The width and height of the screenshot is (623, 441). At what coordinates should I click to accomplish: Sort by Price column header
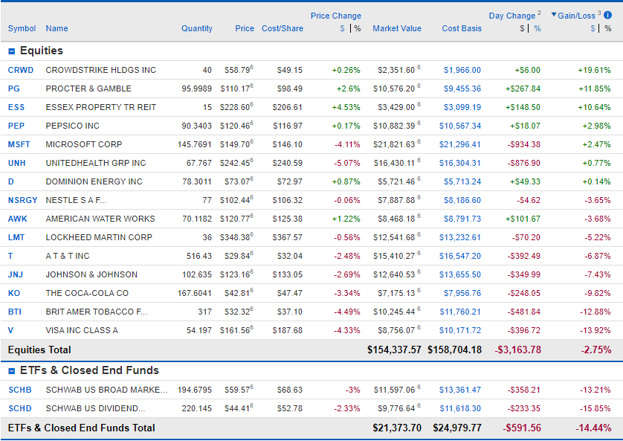pos(245,28)
